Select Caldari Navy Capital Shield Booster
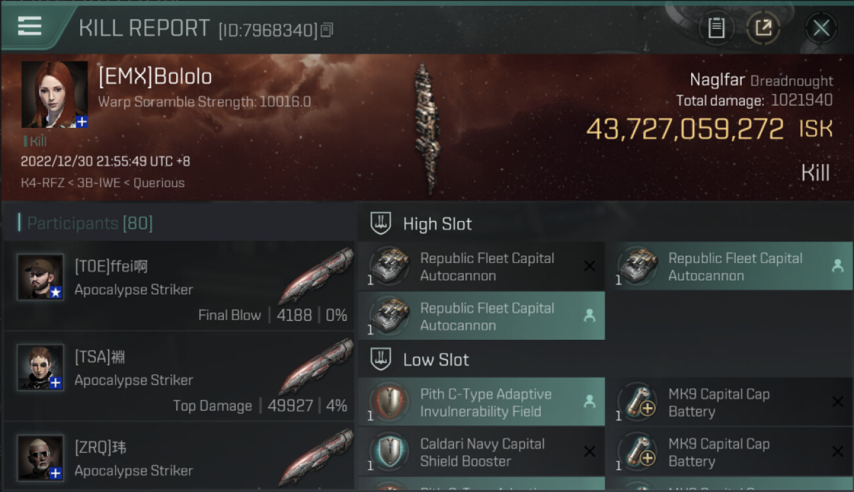This screenshot has width=854, height=492. tap(482, 452)
